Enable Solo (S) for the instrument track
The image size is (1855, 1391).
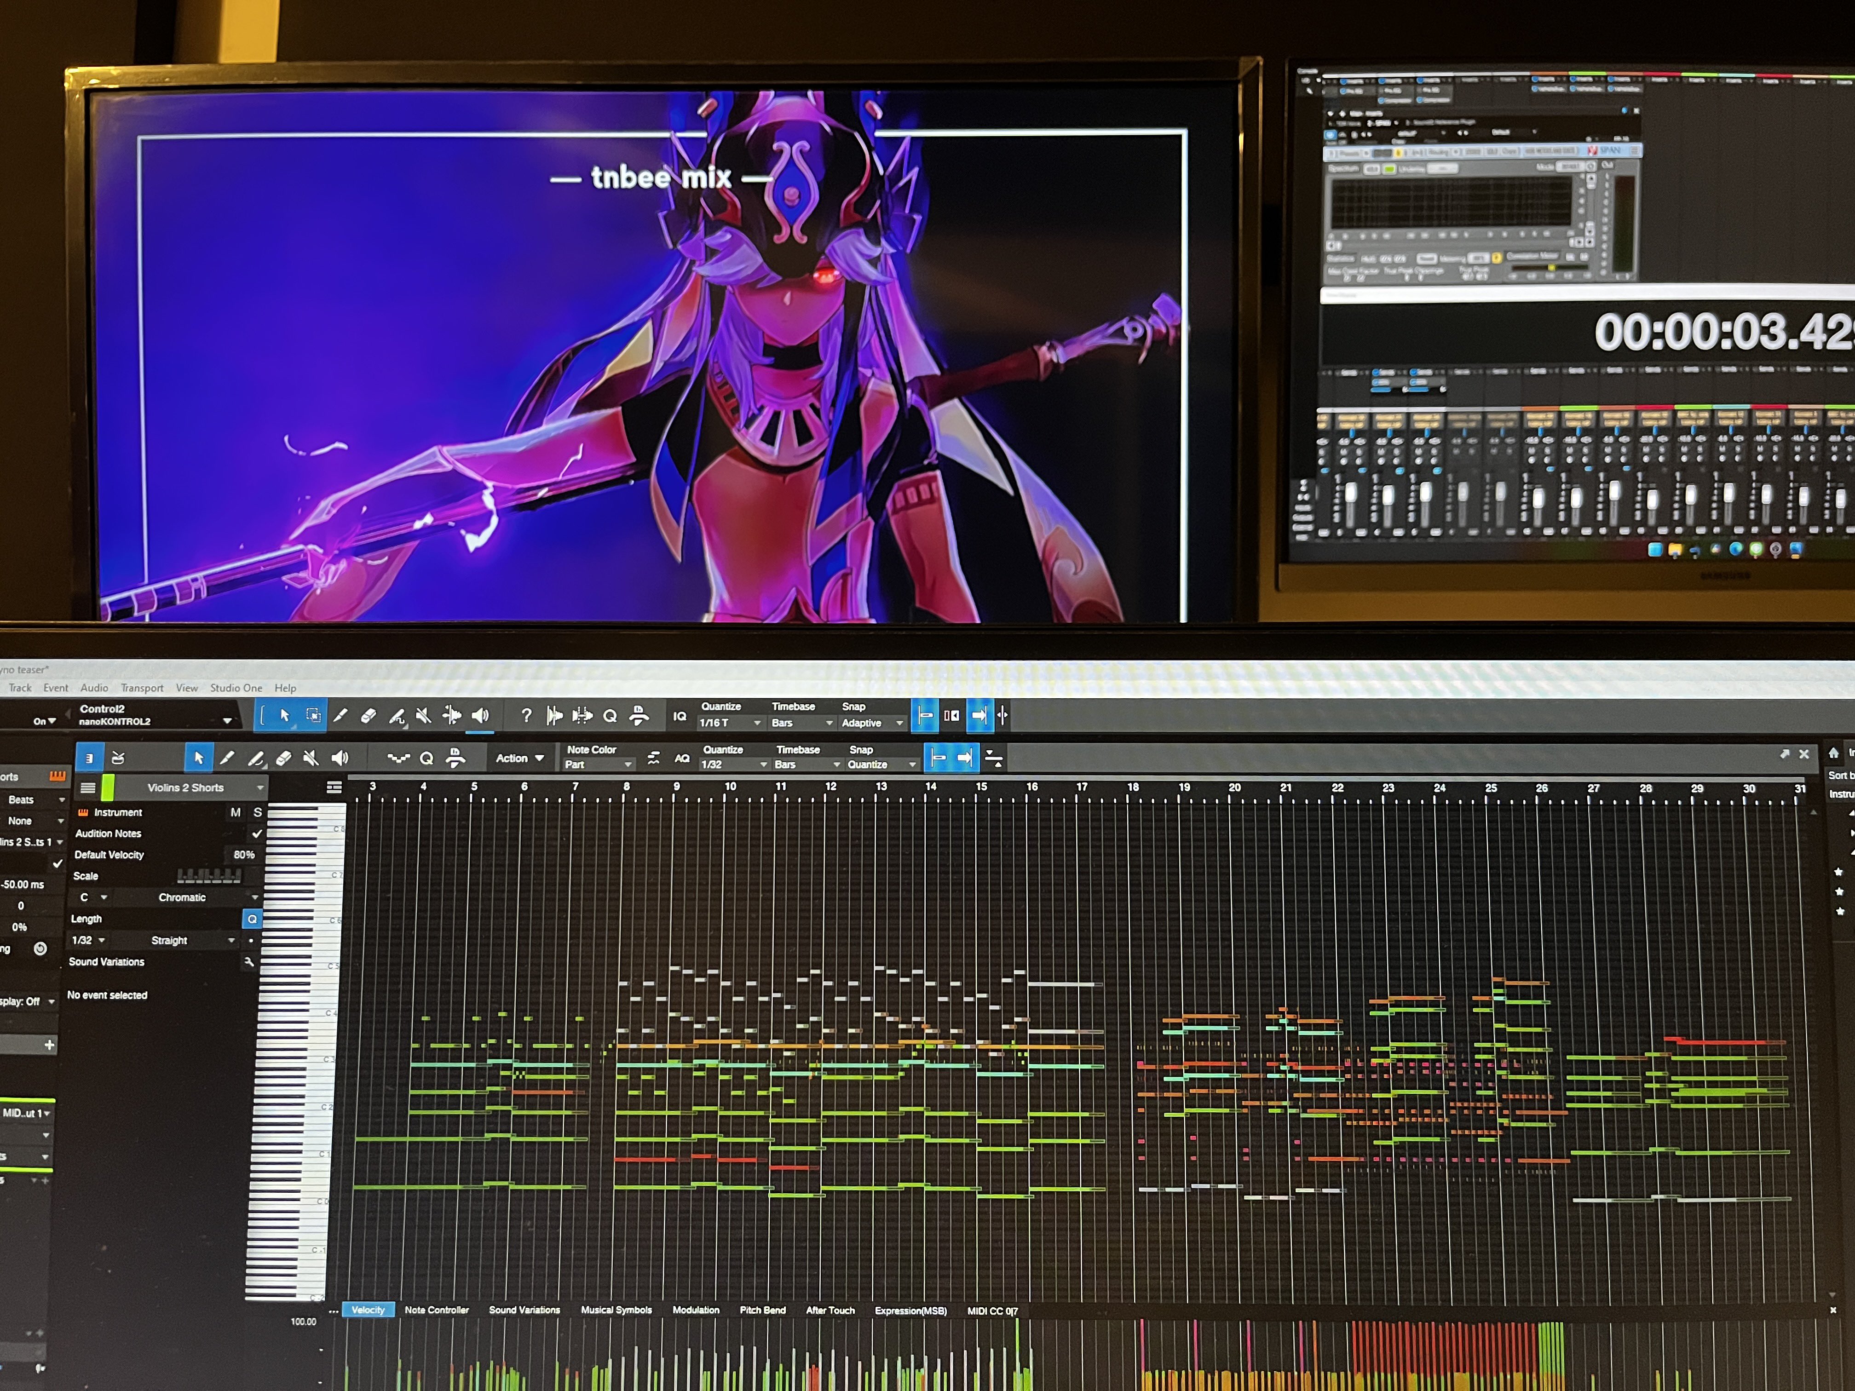258,812
